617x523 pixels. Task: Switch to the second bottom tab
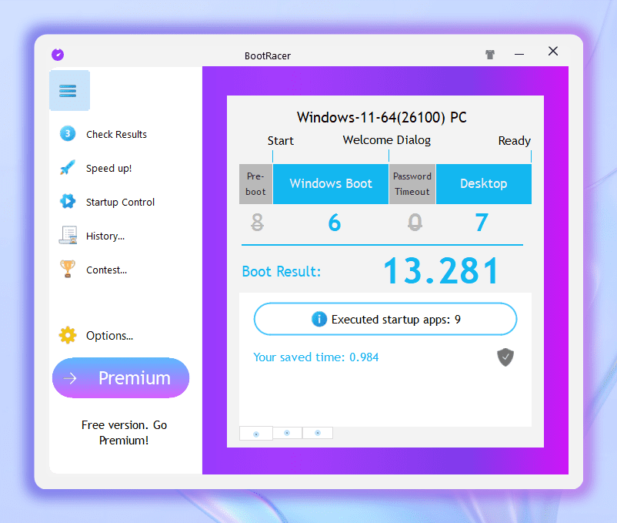[x=287, y=433]
